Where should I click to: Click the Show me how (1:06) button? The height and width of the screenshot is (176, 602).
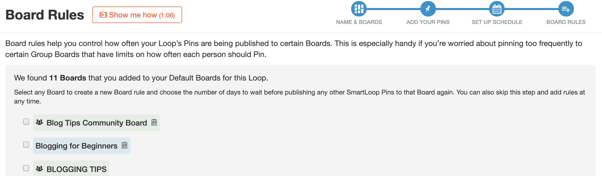click(x=137, y=15)
